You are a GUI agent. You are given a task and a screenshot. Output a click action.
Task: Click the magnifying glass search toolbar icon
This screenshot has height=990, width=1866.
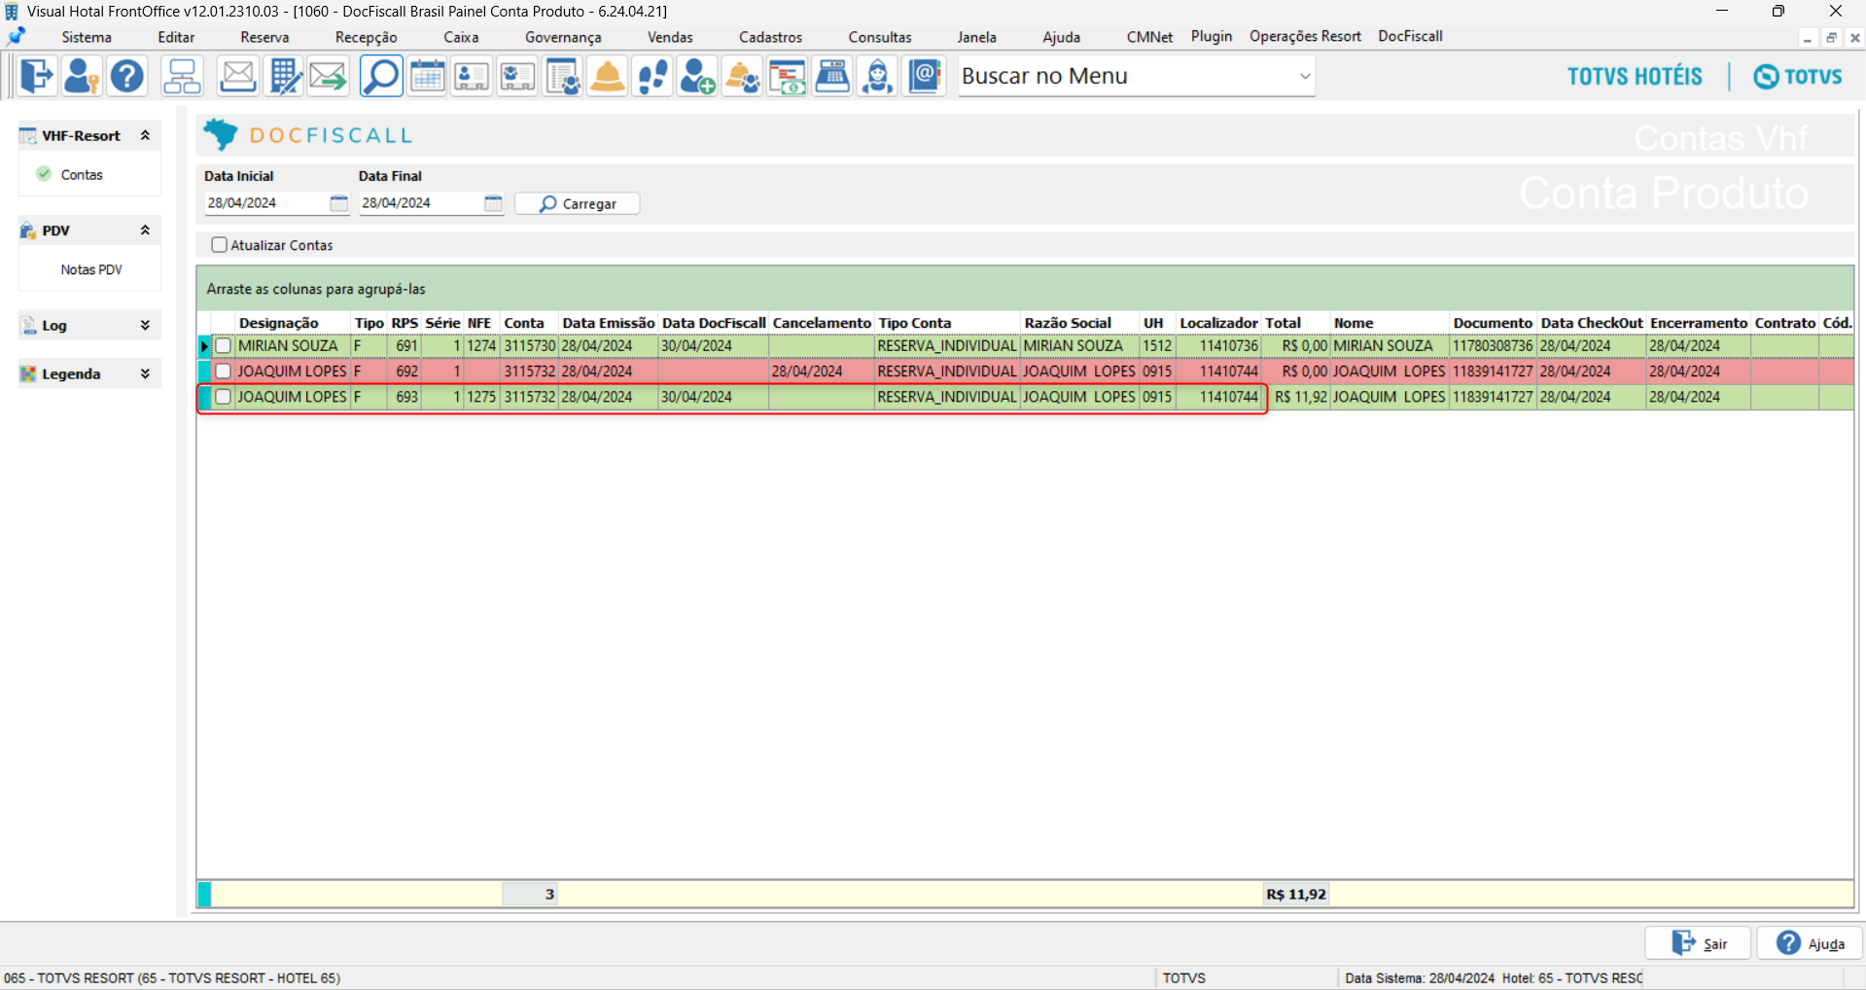(381, 76)
